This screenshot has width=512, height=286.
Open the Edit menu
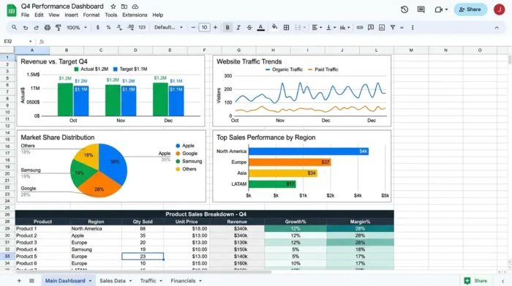[x=39, y=15]
